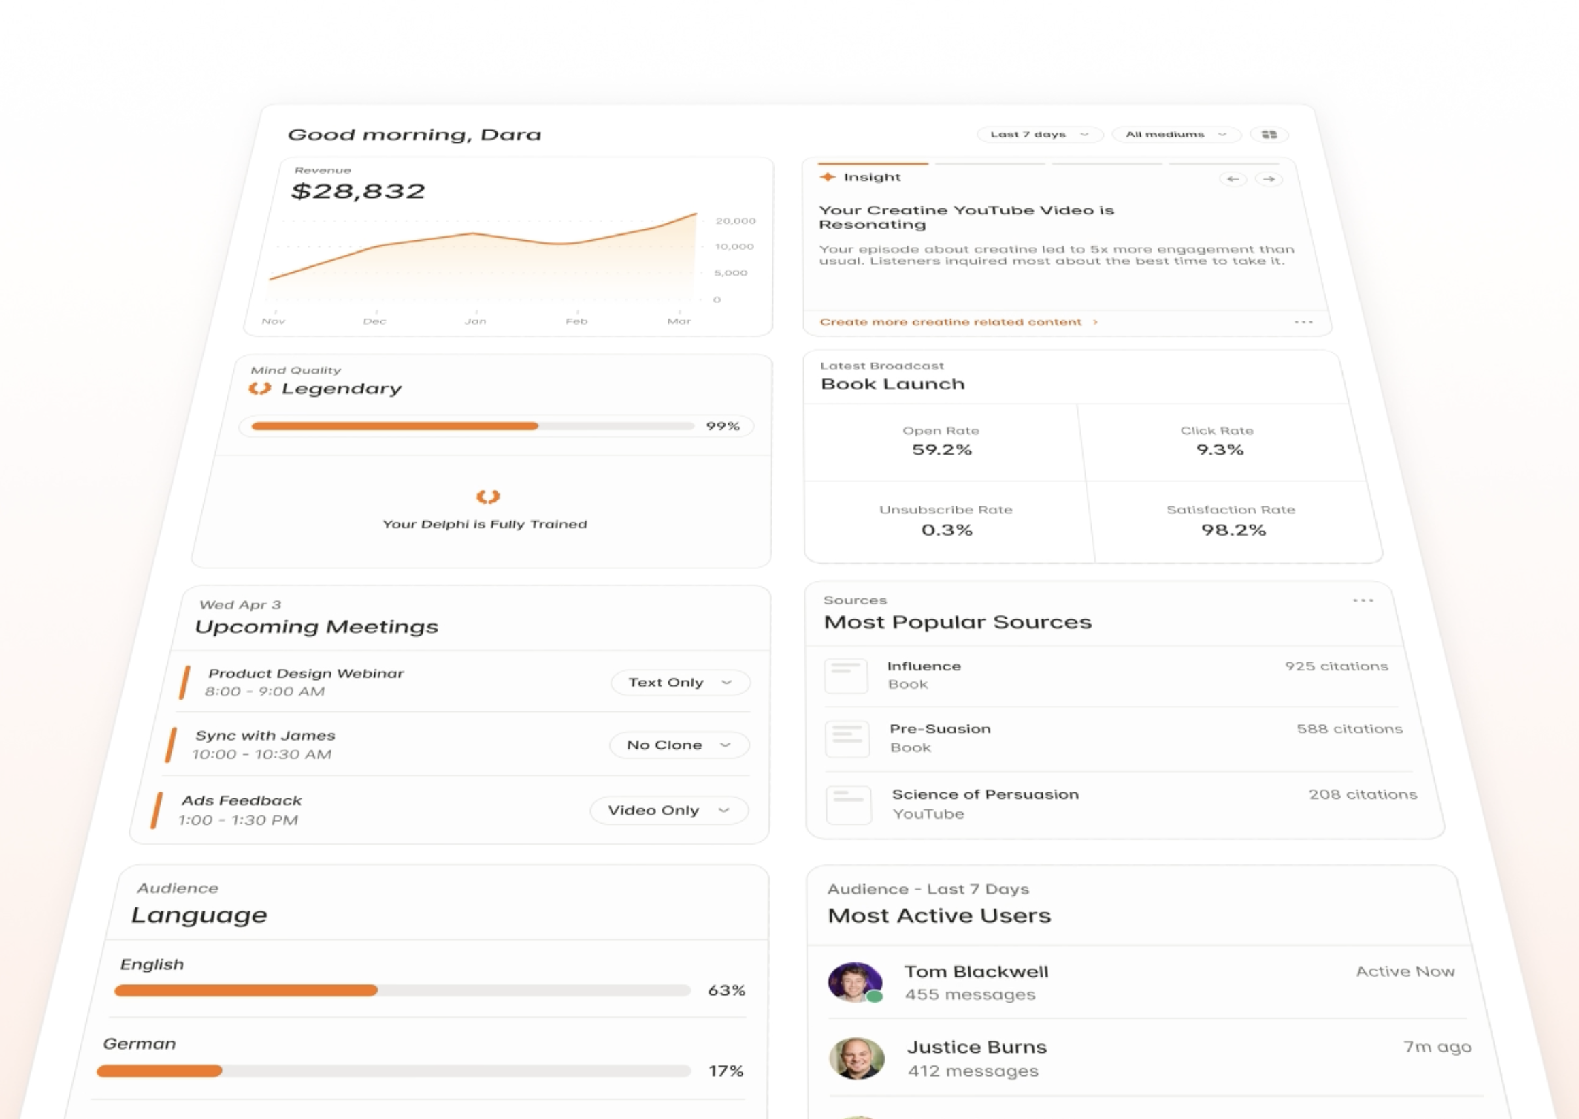
Task: Open the Last 7 days dropdown
Action: (1039, 134)
